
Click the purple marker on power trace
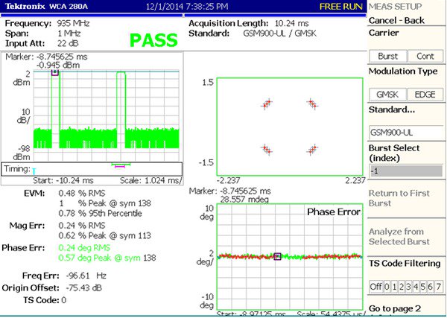click(x=54, y=72)
